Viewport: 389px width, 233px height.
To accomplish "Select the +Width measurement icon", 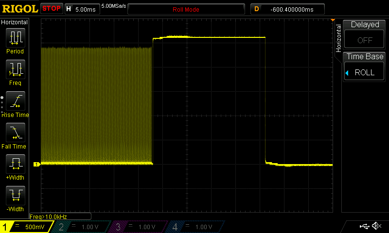I will click(x=15, y=165).
